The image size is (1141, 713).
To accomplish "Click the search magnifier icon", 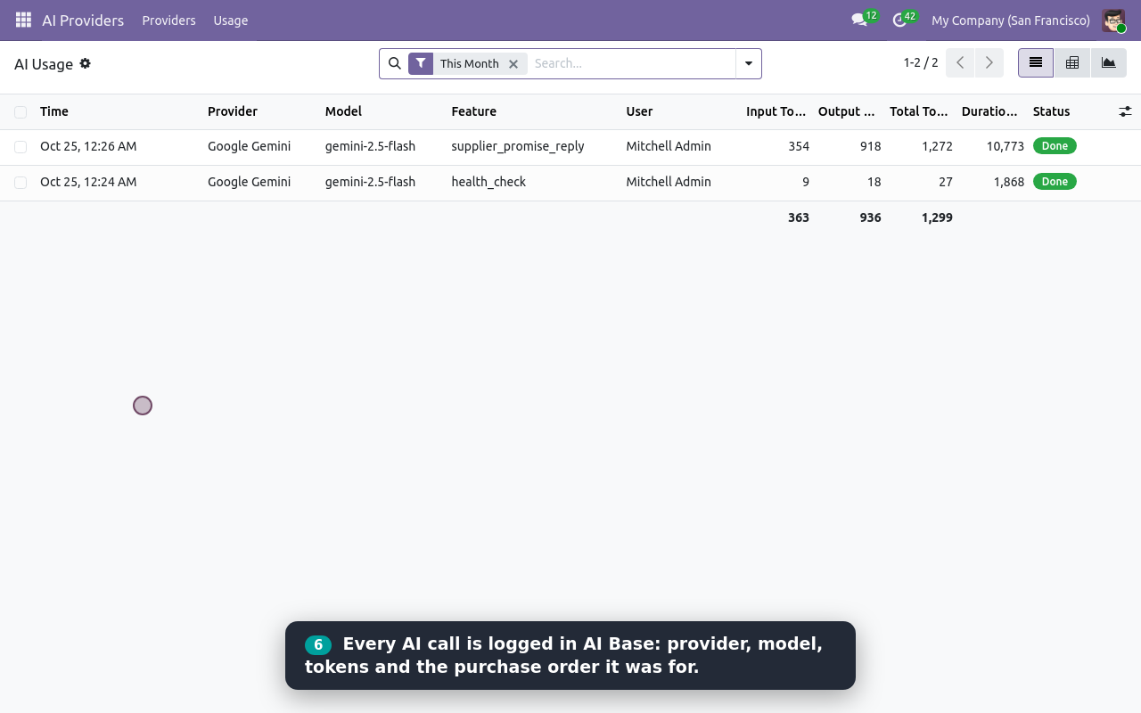I will click(394, 63).
